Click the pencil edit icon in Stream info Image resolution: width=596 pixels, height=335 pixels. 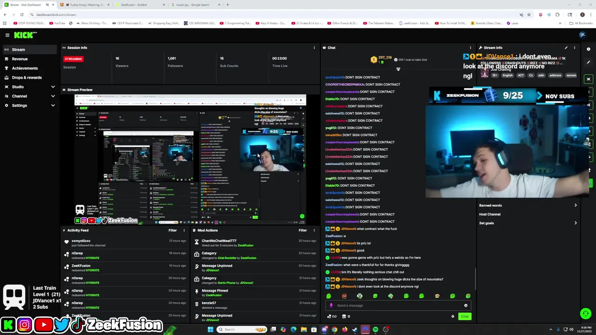point(566,47)
